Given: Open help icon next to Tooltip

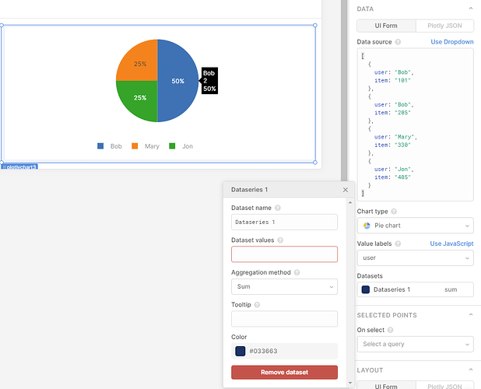Looking at the screenshot, I should [x=257, y=305].
